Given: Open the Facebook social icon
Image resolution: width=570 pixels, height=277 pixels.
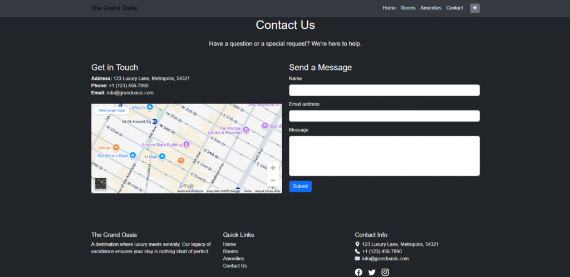Looking at the screenshot, I should click(358, 273).
